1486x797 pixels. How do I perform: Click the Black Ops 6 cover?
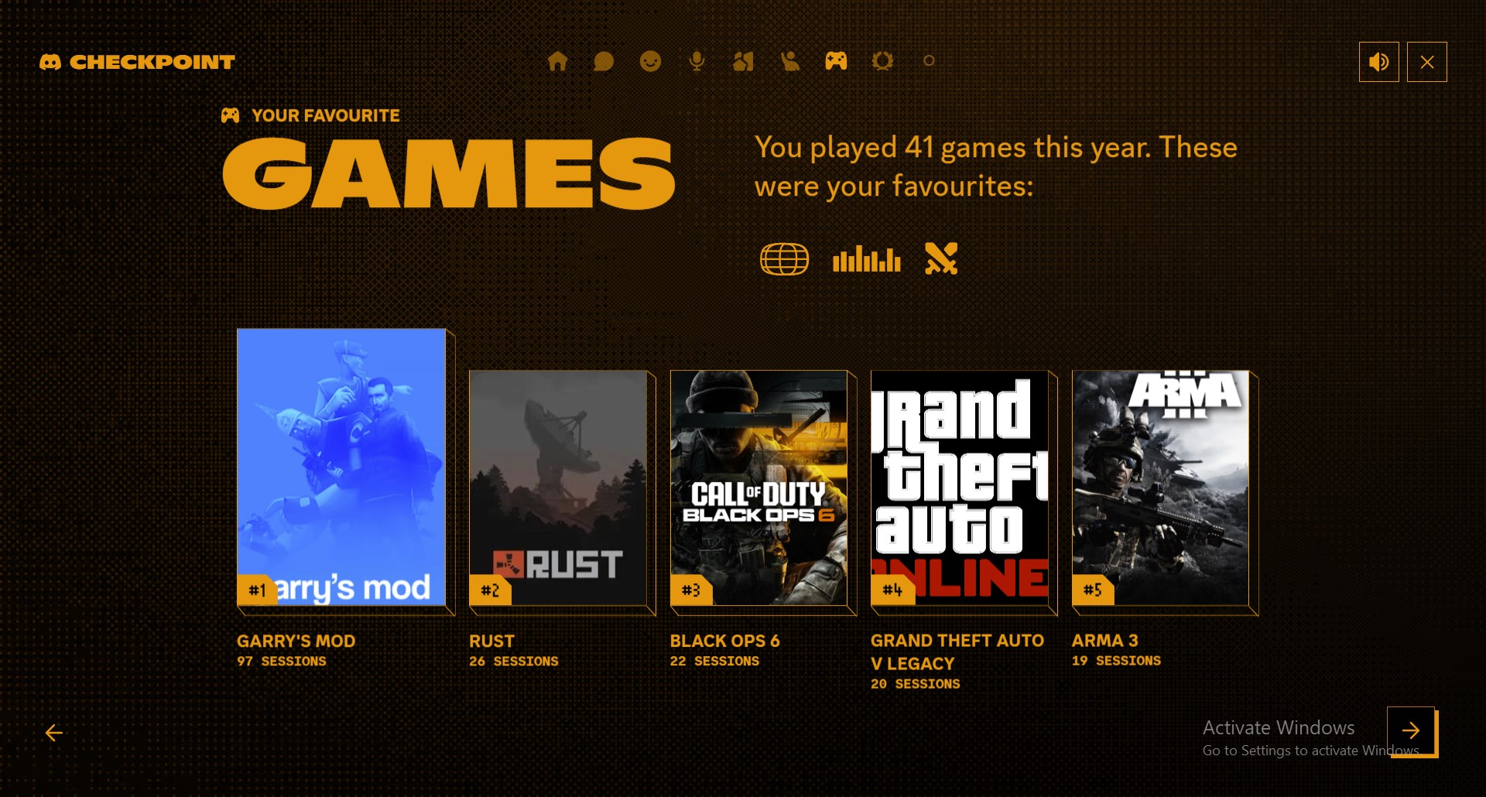758,488
